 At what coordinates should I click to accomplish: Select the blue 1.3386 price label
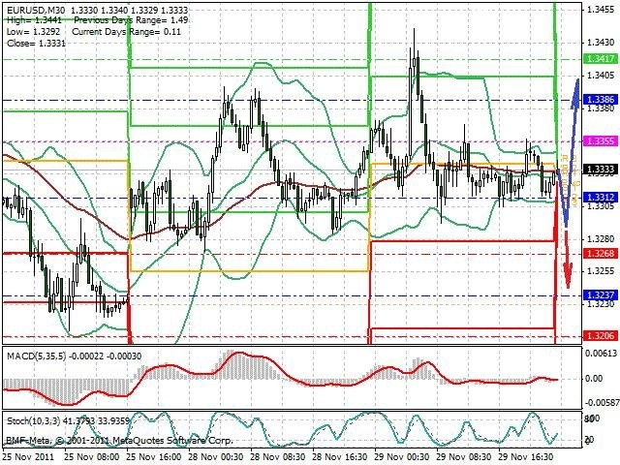click(601, 100)
